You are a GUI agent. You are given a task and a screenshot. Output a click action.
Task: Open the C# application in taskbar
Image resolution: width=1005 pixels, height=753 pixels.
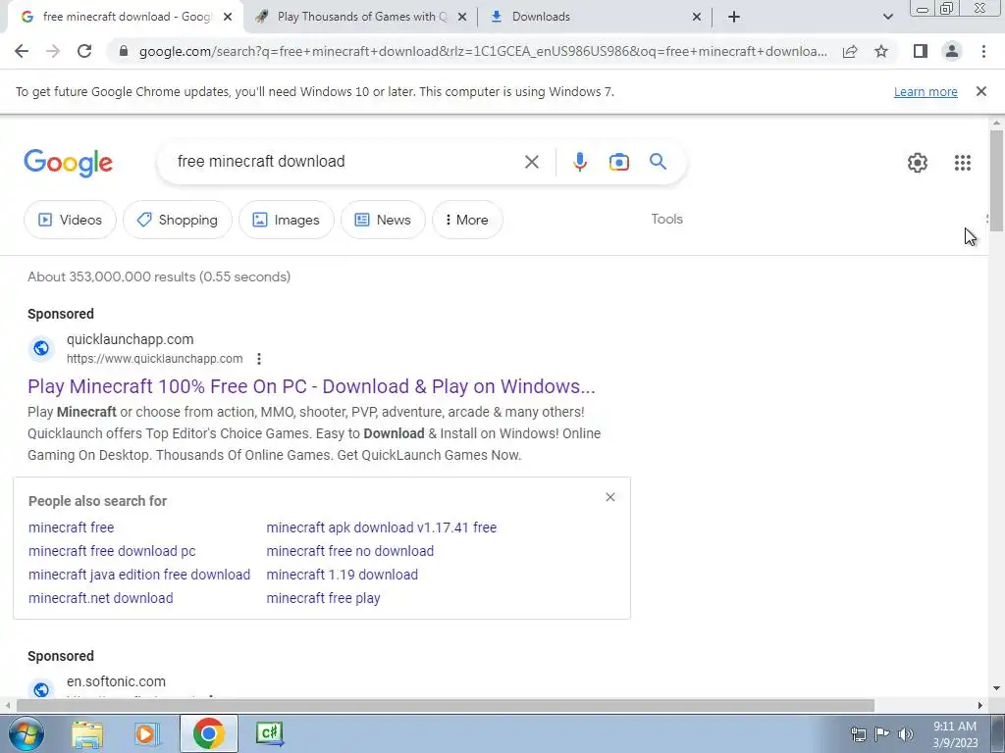point(269,733)
